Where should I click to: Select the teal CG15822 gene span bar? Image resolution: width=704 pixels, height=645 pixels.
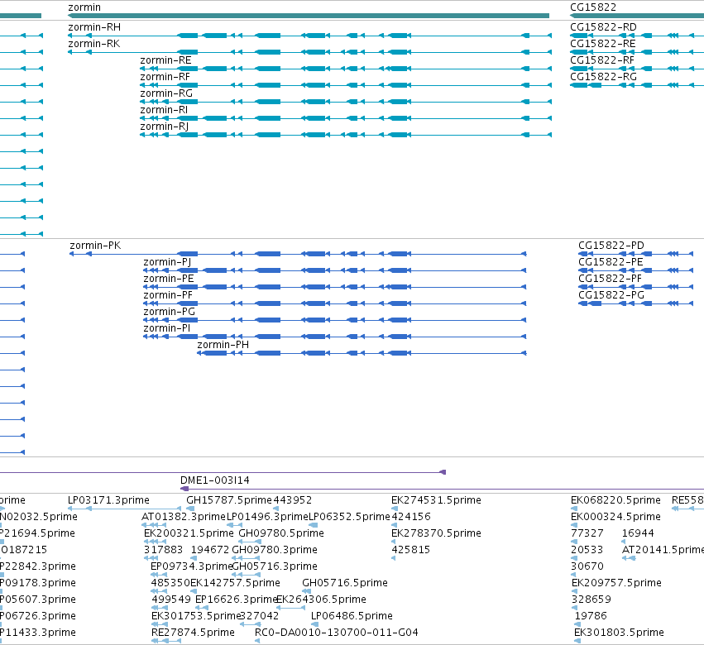(x=637, y=16)
